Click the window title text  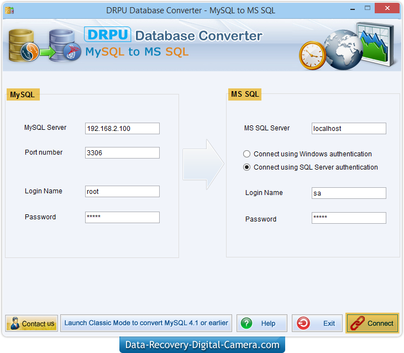[191, 10]
